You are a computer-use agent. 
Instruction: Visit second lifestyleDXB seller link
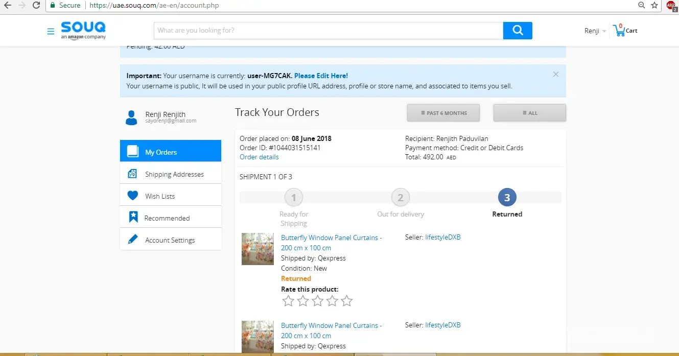pyautogui.click(x=443, y=325)
